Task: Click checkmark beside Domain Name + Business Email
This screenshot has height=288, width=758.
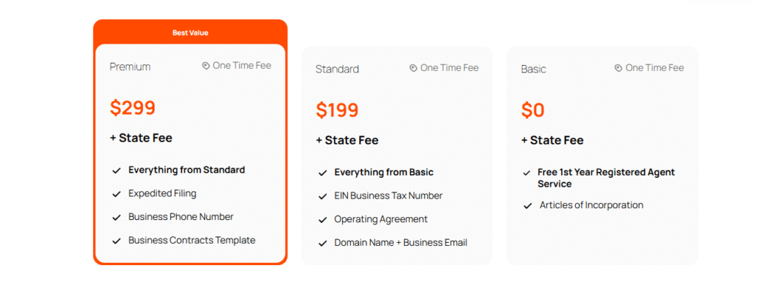Action: click(323, 244)
